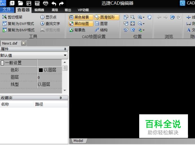The height and width of the screenshot is (145, 195).
Task: Close the New1.dxf document tab
Action: [x=23, y=43]
